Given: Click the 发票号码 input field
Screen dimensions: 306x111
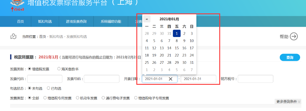Looking at the screenshot, I should pos(102,79).
